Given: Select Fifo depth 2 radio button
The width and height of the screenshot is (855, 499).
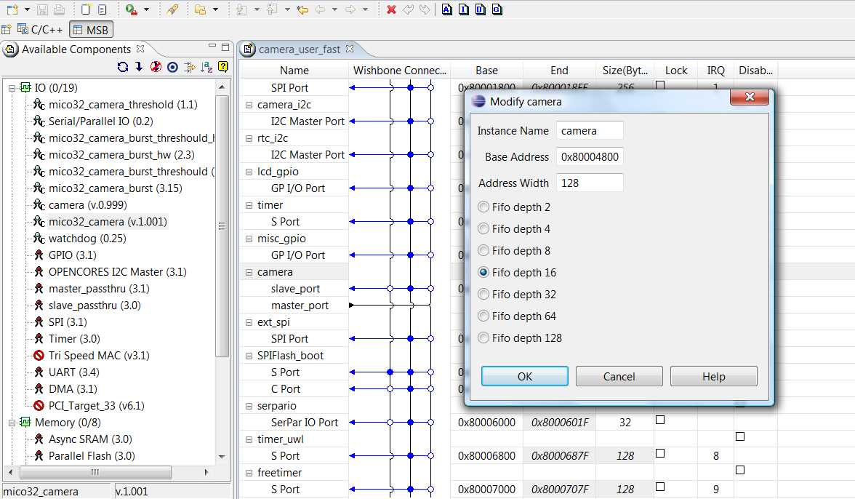Looking at the screenshot, I should [483, 207].
